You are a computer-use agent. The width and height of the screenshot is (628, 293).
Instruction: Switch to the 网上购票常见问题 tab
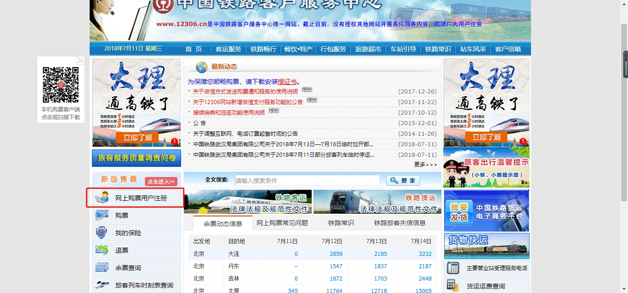[x=282, y=223]
